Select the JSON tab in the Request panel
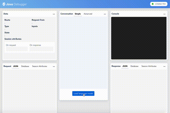Screen dimensions: 170x113 (16, 66)
